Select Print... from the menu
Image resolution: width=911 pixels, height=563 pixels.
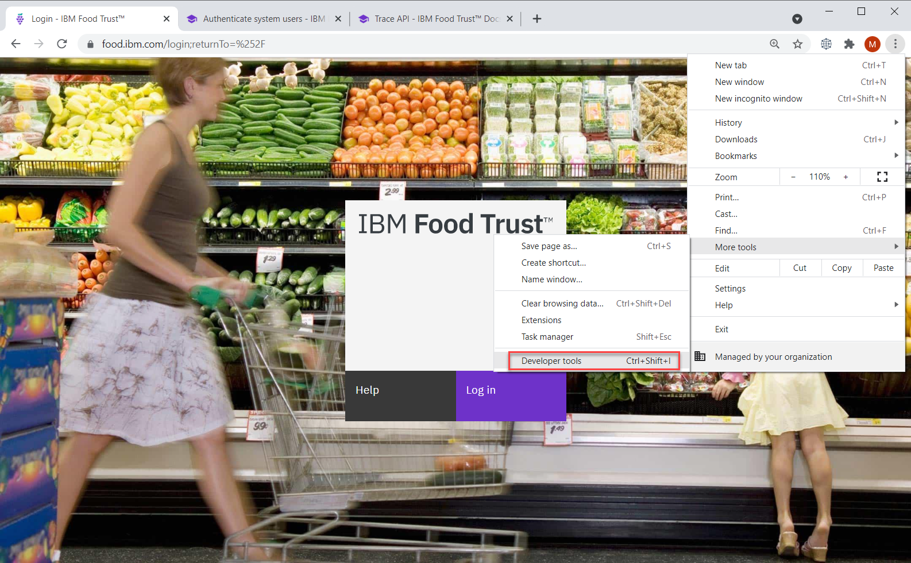tap(796, 197)
